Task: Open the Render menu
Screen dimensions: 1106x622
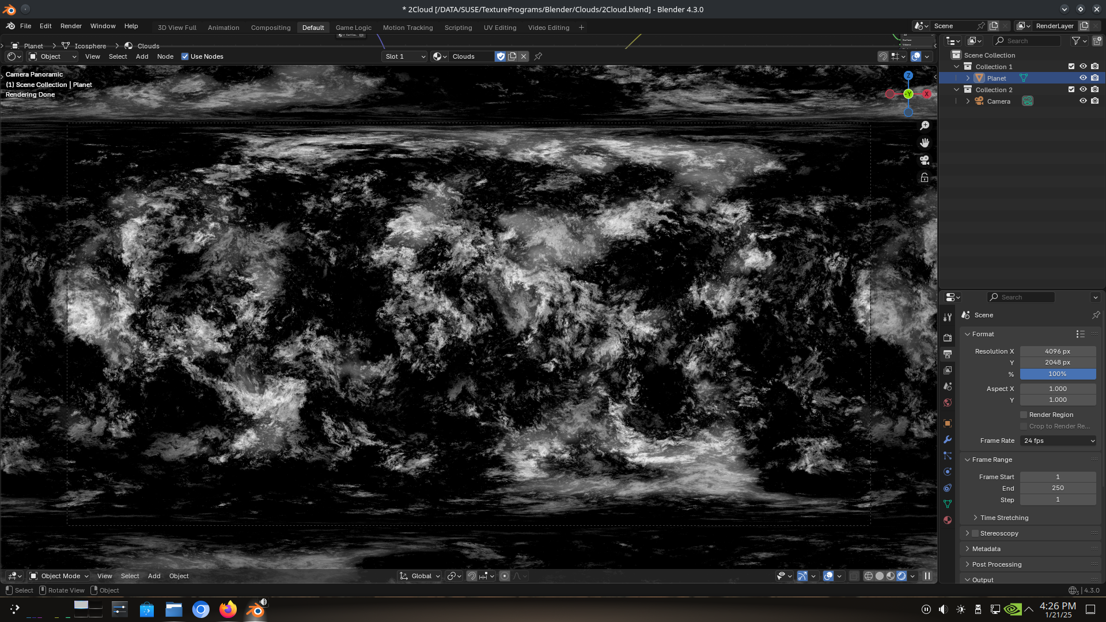Action: pyautogui.click(x=71, y=26)
